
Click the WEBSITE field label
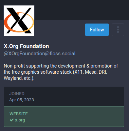click(x=19, y=114)
